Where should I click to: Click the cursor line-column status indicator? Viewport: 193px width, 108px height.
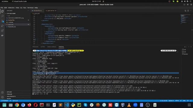point(163,101)
